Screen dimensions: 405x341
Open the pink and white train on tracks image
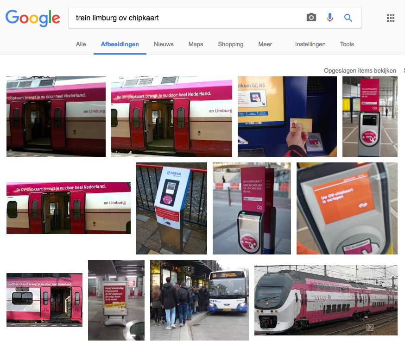coord(326,300)
